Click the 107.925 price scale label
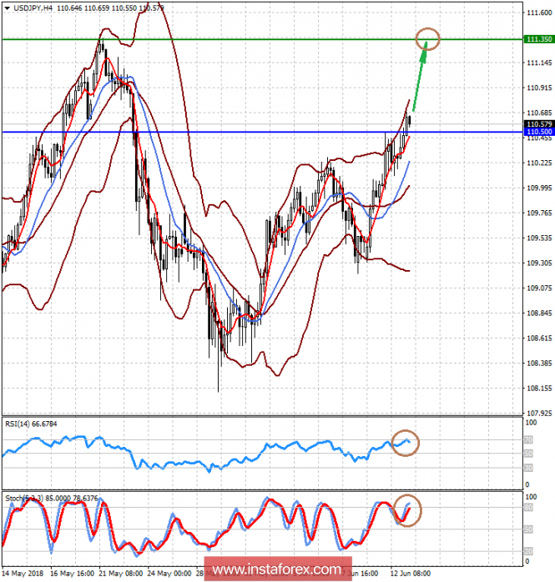This screenshot has height=582, width=555. 538,413
